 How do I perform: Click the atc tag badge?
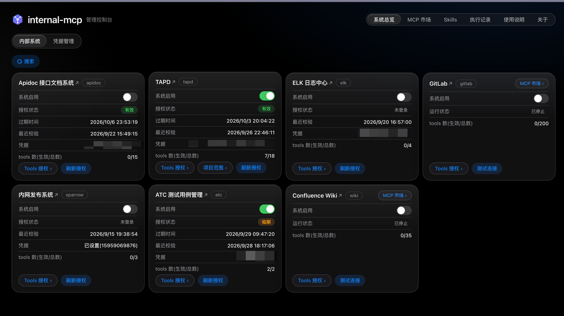(x=219, y=195)
